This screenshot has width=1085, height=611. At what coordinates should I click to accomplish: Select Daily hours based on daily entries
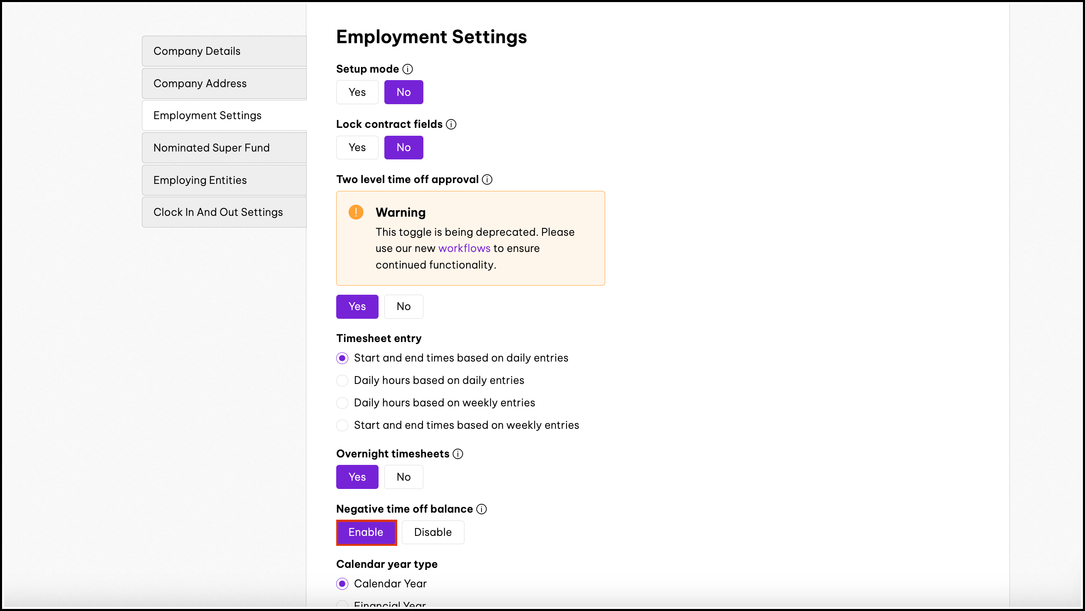(342, 381)
